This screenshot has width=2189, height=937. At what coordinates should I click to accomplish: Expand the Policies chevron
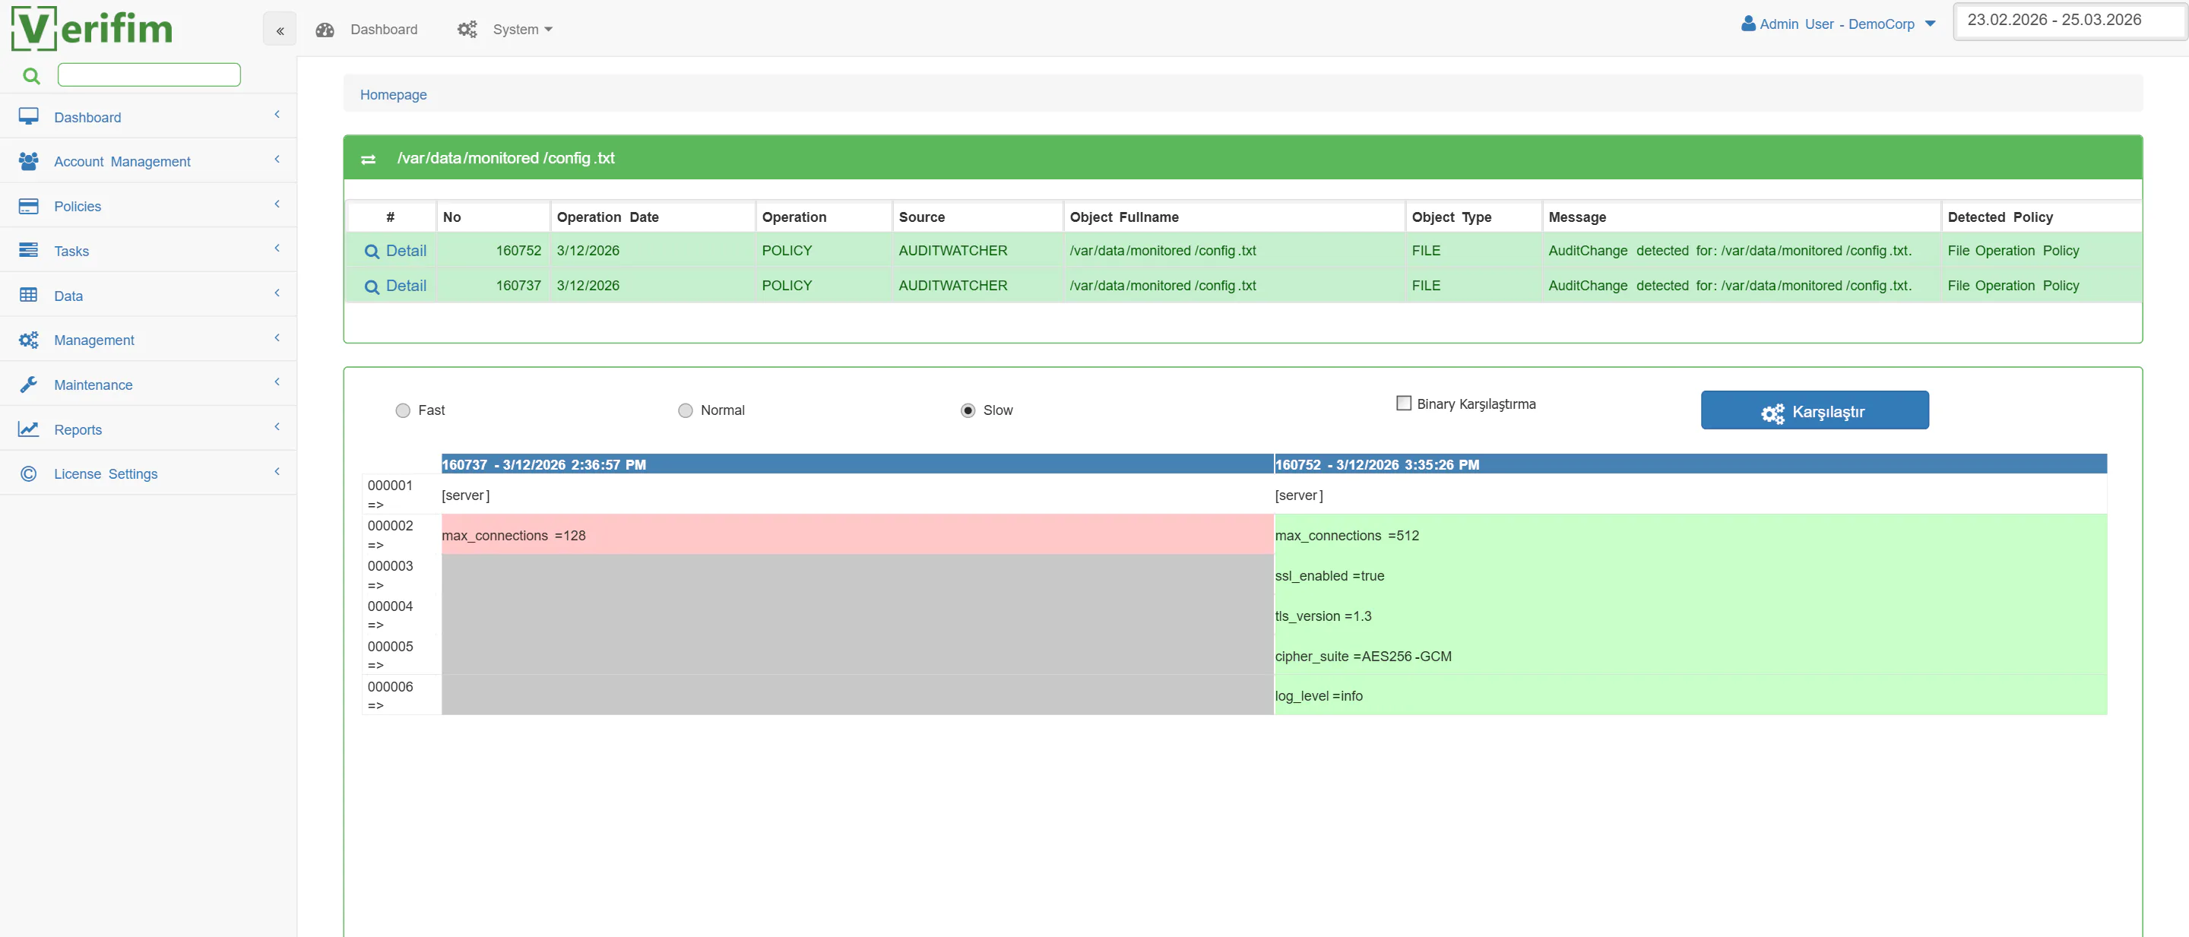pyautogui.click(x=277, y=204)
